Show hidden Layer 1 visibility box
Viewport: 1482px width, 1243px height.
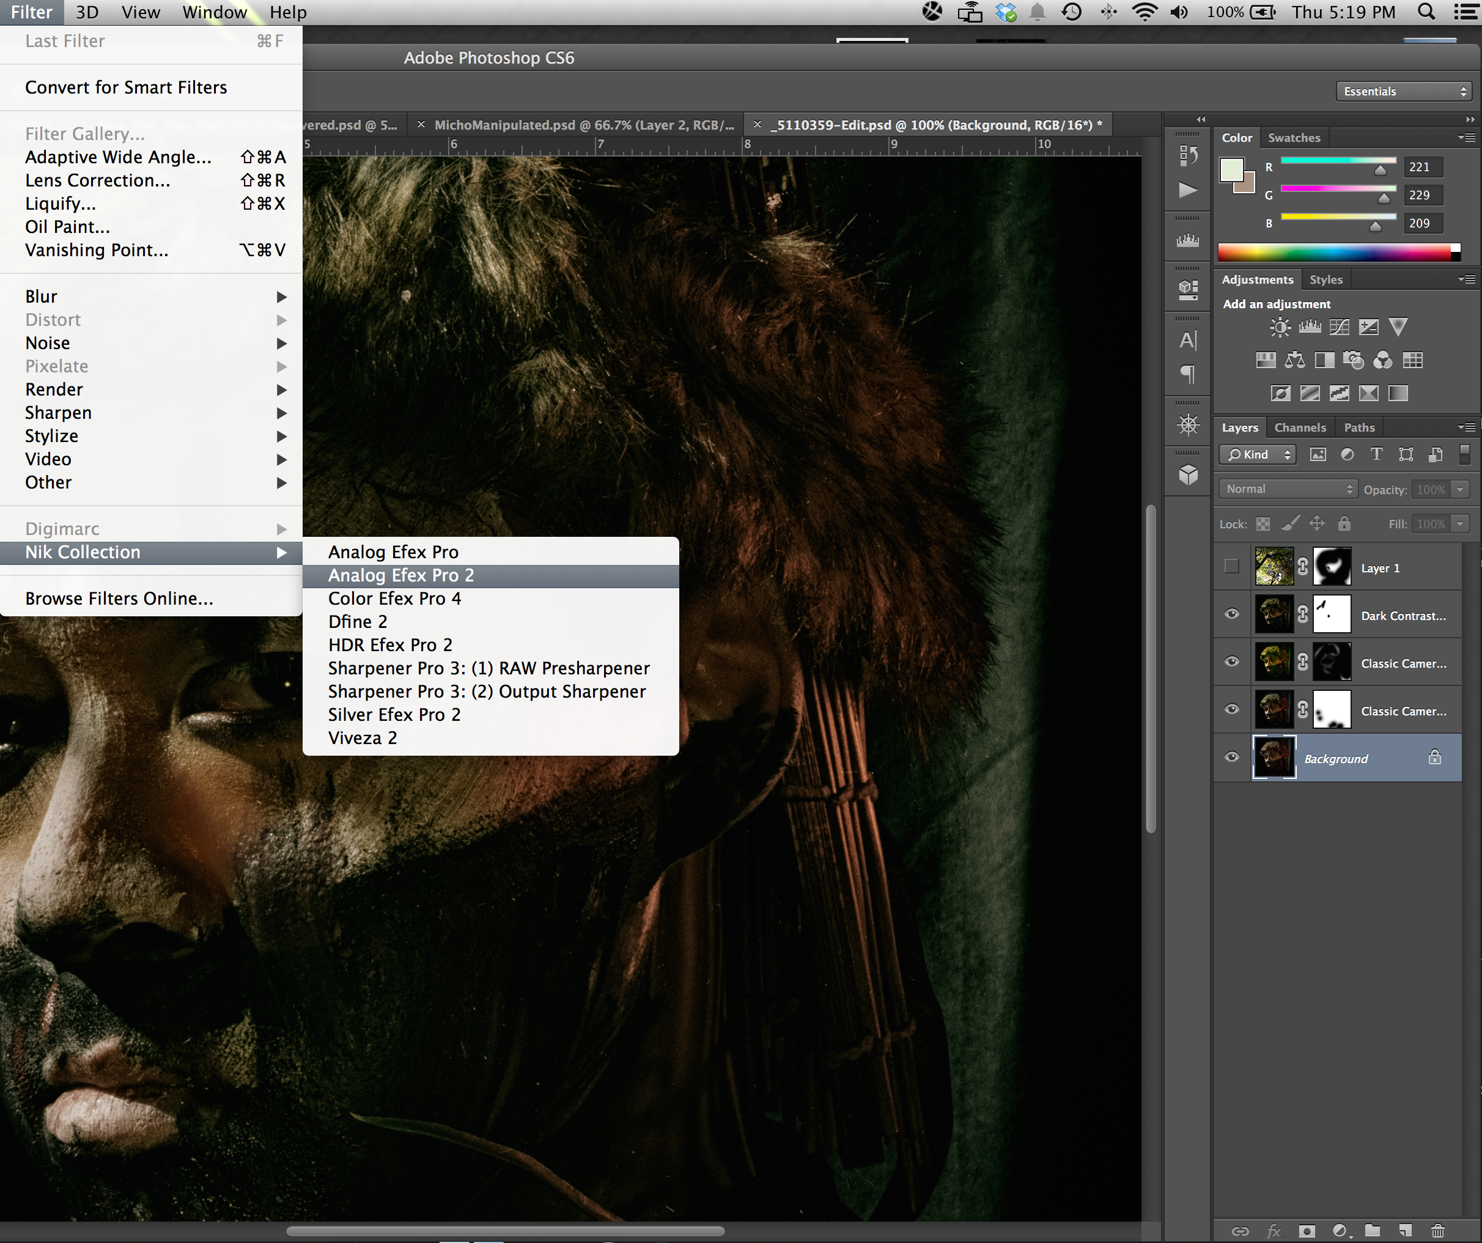(x=1231, y=566)
